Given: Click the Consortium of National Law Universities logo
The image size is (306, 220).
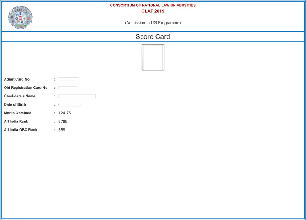Looking at the screenshot, I should [20, 17].
